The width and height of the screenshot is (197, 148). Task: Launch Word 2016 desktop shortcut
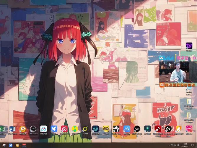coord(12,129)
